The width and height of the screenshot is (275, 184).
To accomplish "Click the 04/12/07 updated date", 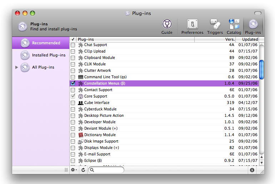I will [248, 103].
